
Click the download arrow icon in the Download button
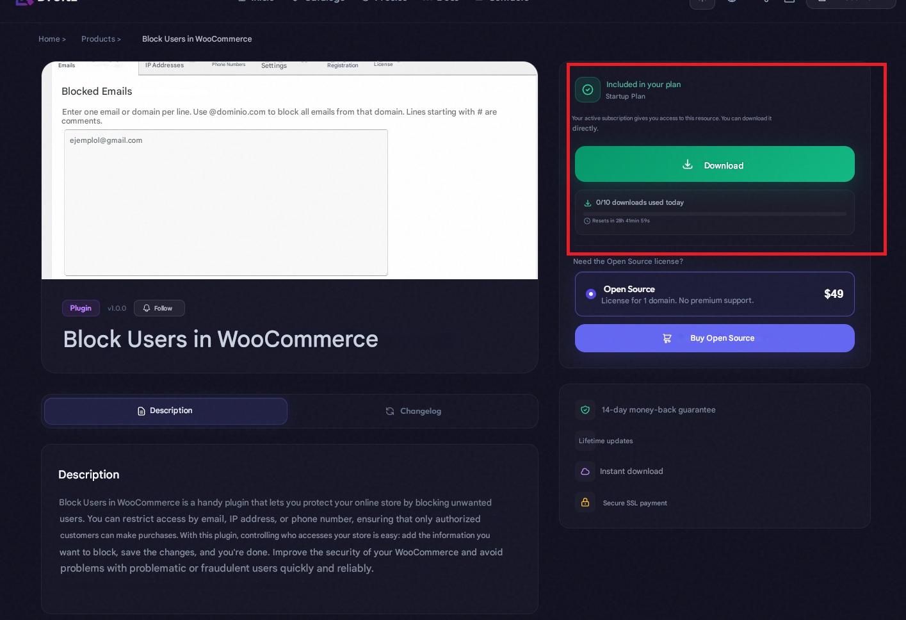687,165
